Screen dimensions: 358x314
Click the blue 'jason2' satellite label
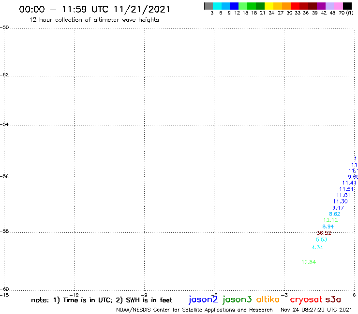[x=203, y=300]
